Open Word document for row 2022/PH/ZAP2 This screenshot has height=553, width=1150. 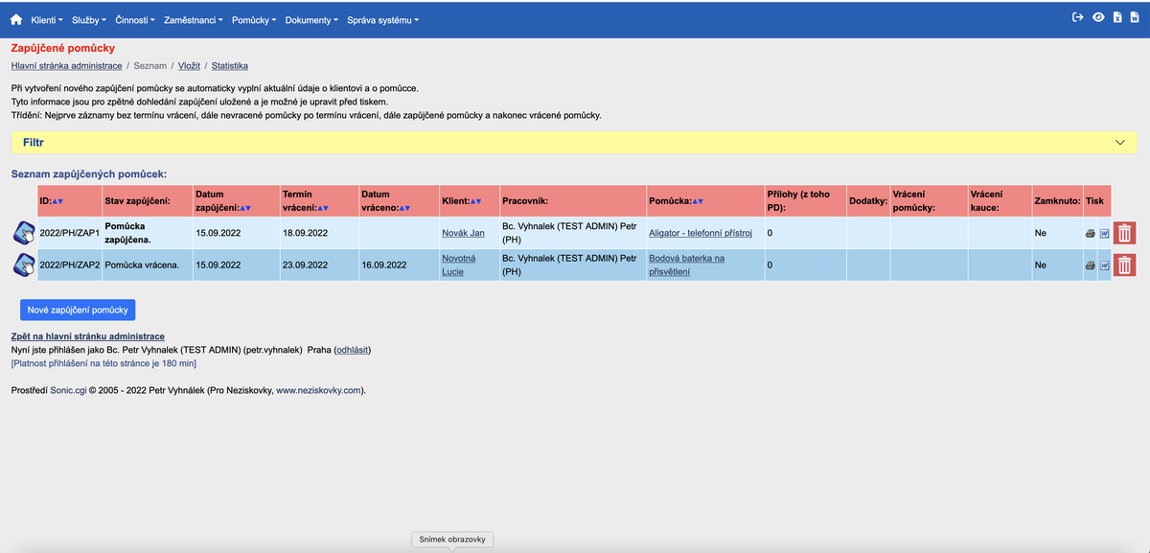tap(1104, 265)
